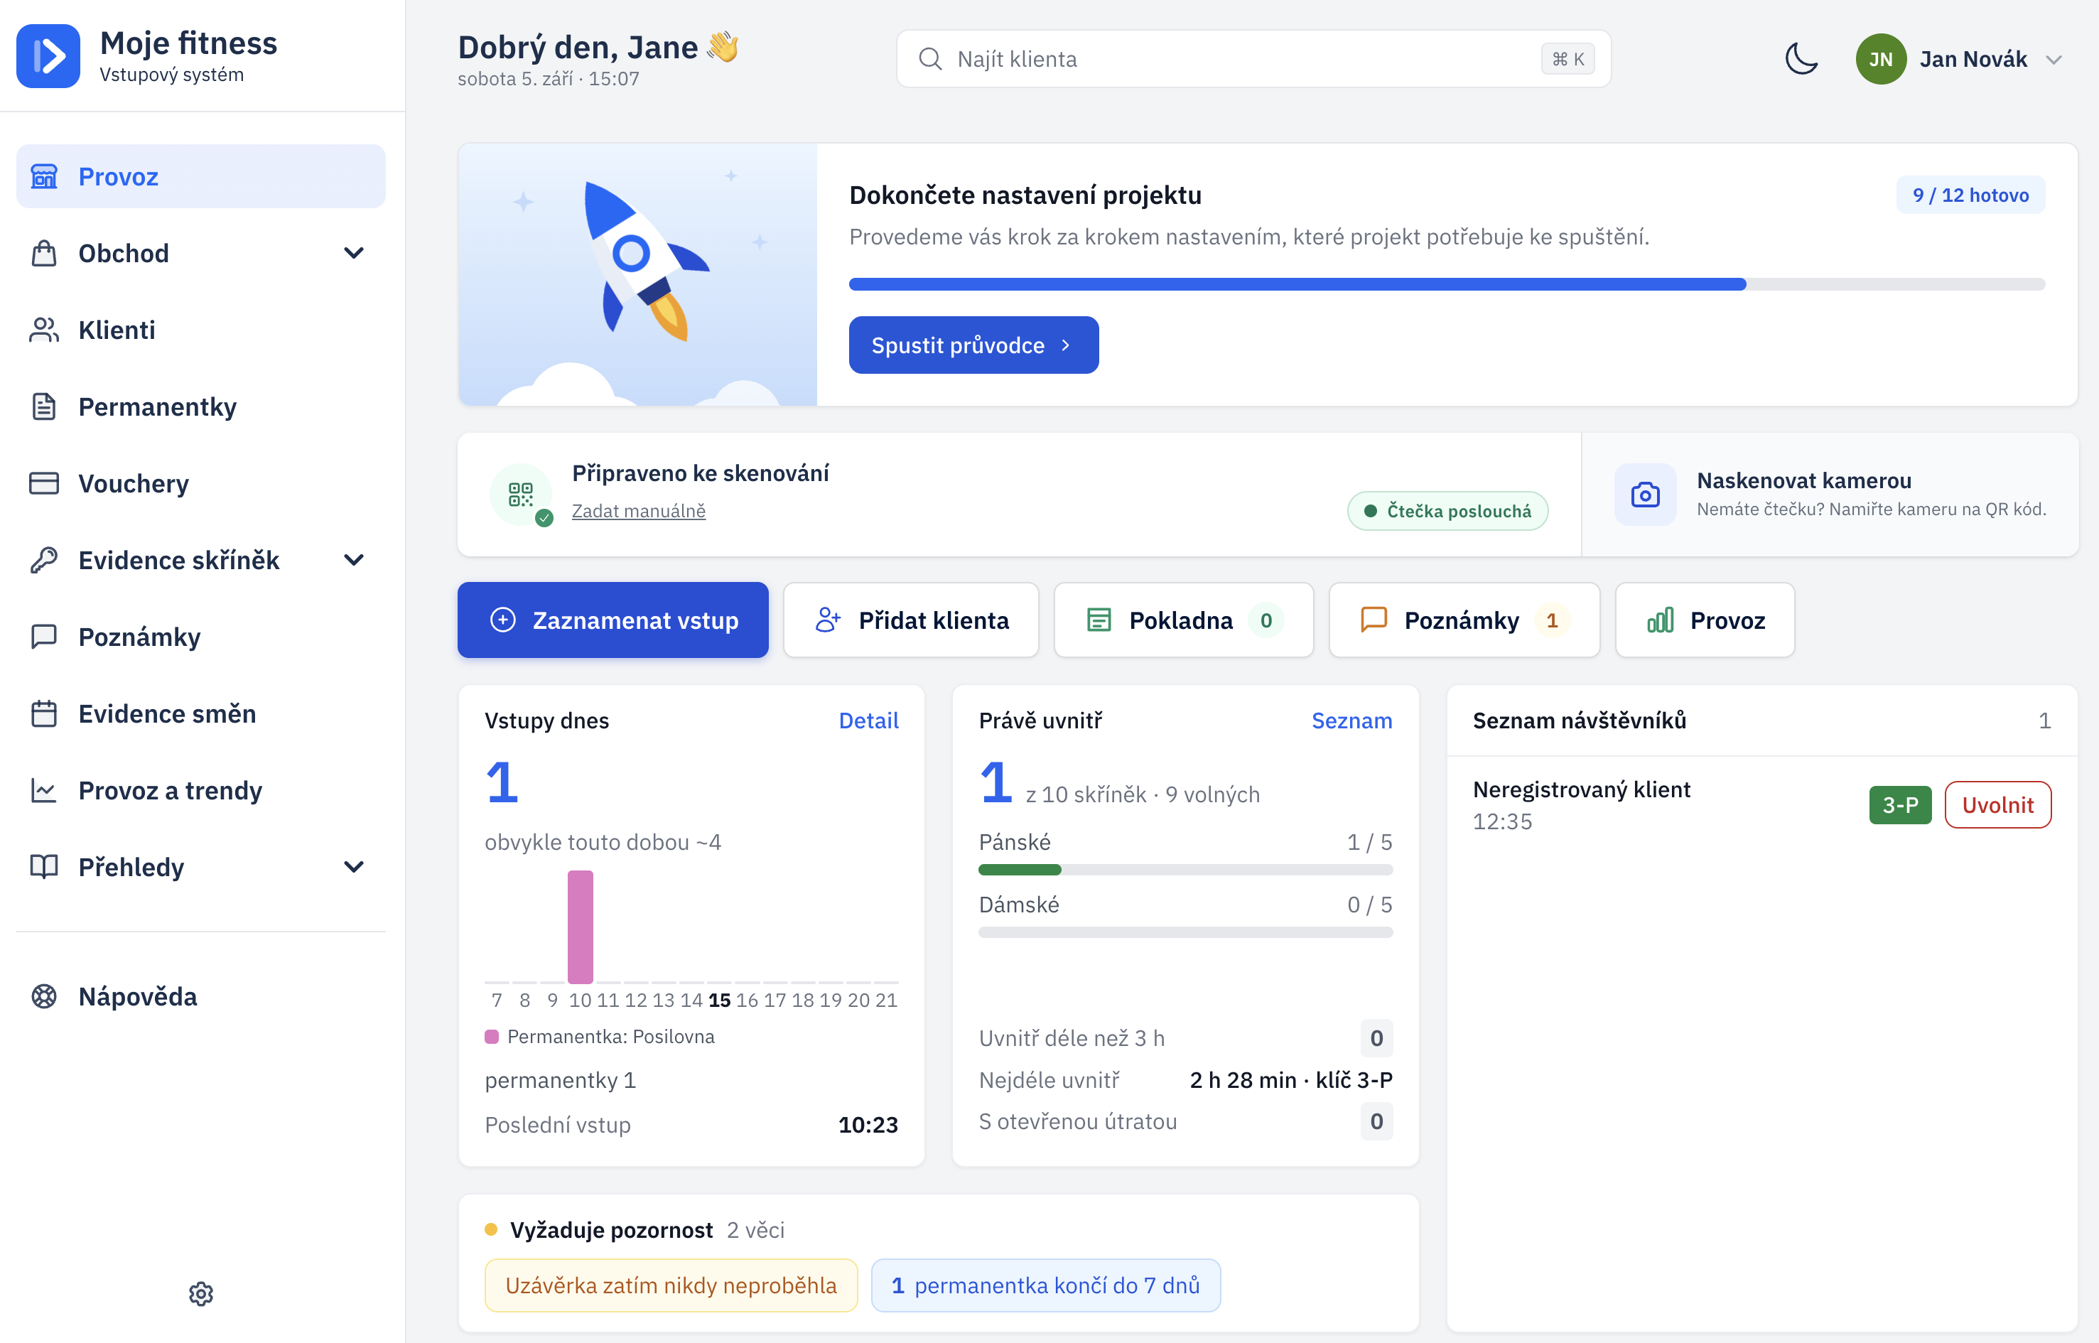This screenshot has width=2099, height=1343.
Task: Click the Poznámky 1 count badge
Action: (x=1551, y=620)
